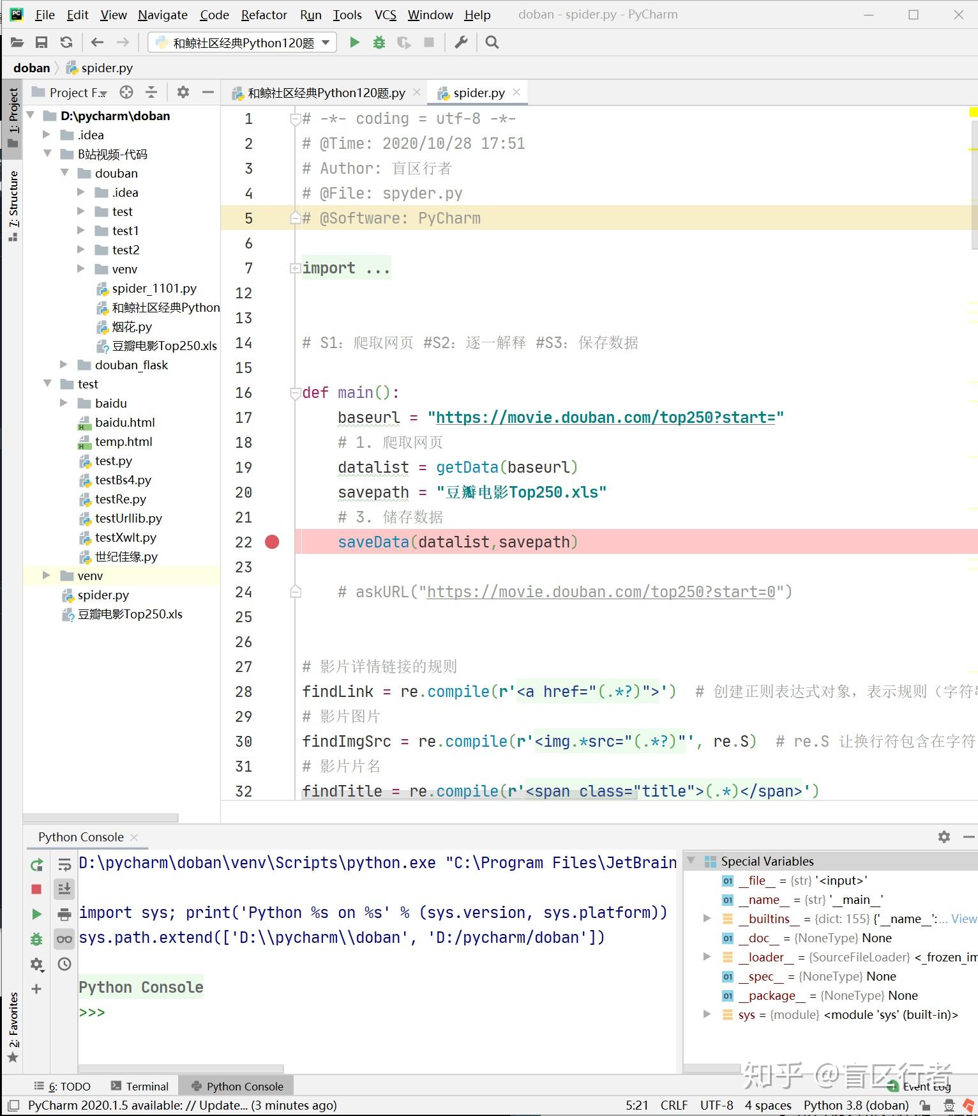Click View link for __builtins__
The width and height of the screenshot is (978, 1116).
964,919
